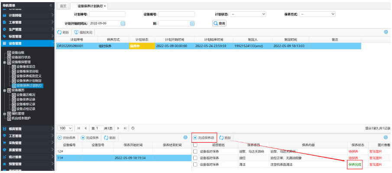The image size is (392, 173).
Task: Open calendar picker for 计划开始时间从
Action: (x=123, y=23)
